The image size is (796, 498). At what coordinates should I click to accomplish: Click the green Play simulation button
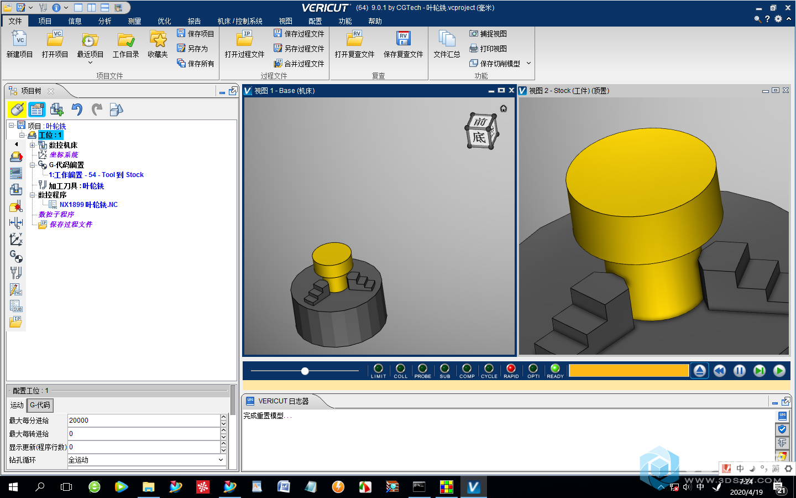click(779, 371)
